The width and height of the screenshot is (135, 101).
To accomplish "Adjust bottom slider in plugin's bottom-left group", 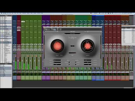I will [57, 65].
